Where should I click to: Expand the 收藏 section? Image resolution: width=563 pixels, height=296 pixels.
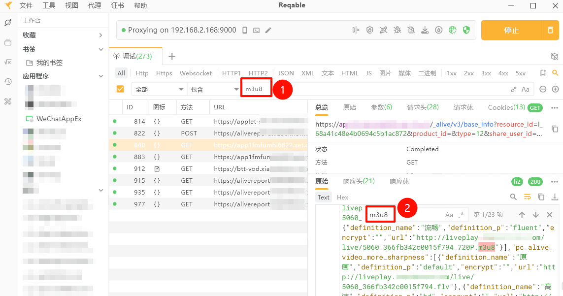[x=63, y=35]
